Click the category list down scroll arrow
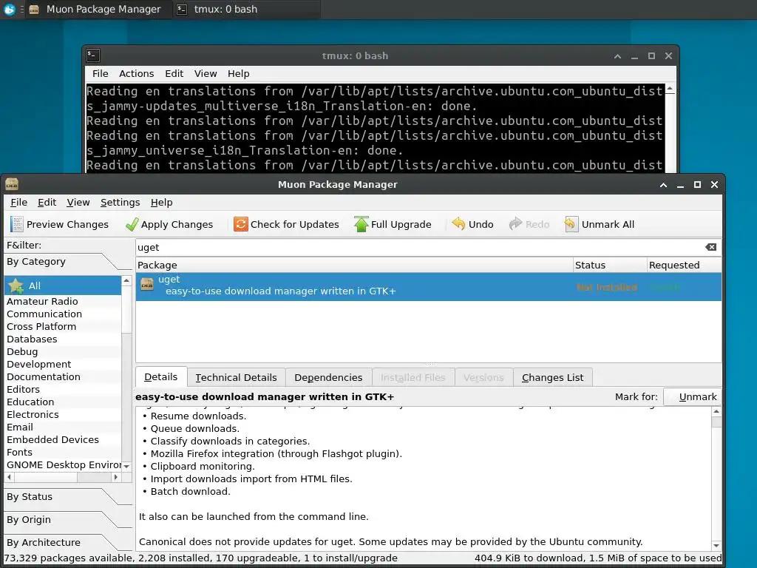The image size is (757, 568). point(126,466)
